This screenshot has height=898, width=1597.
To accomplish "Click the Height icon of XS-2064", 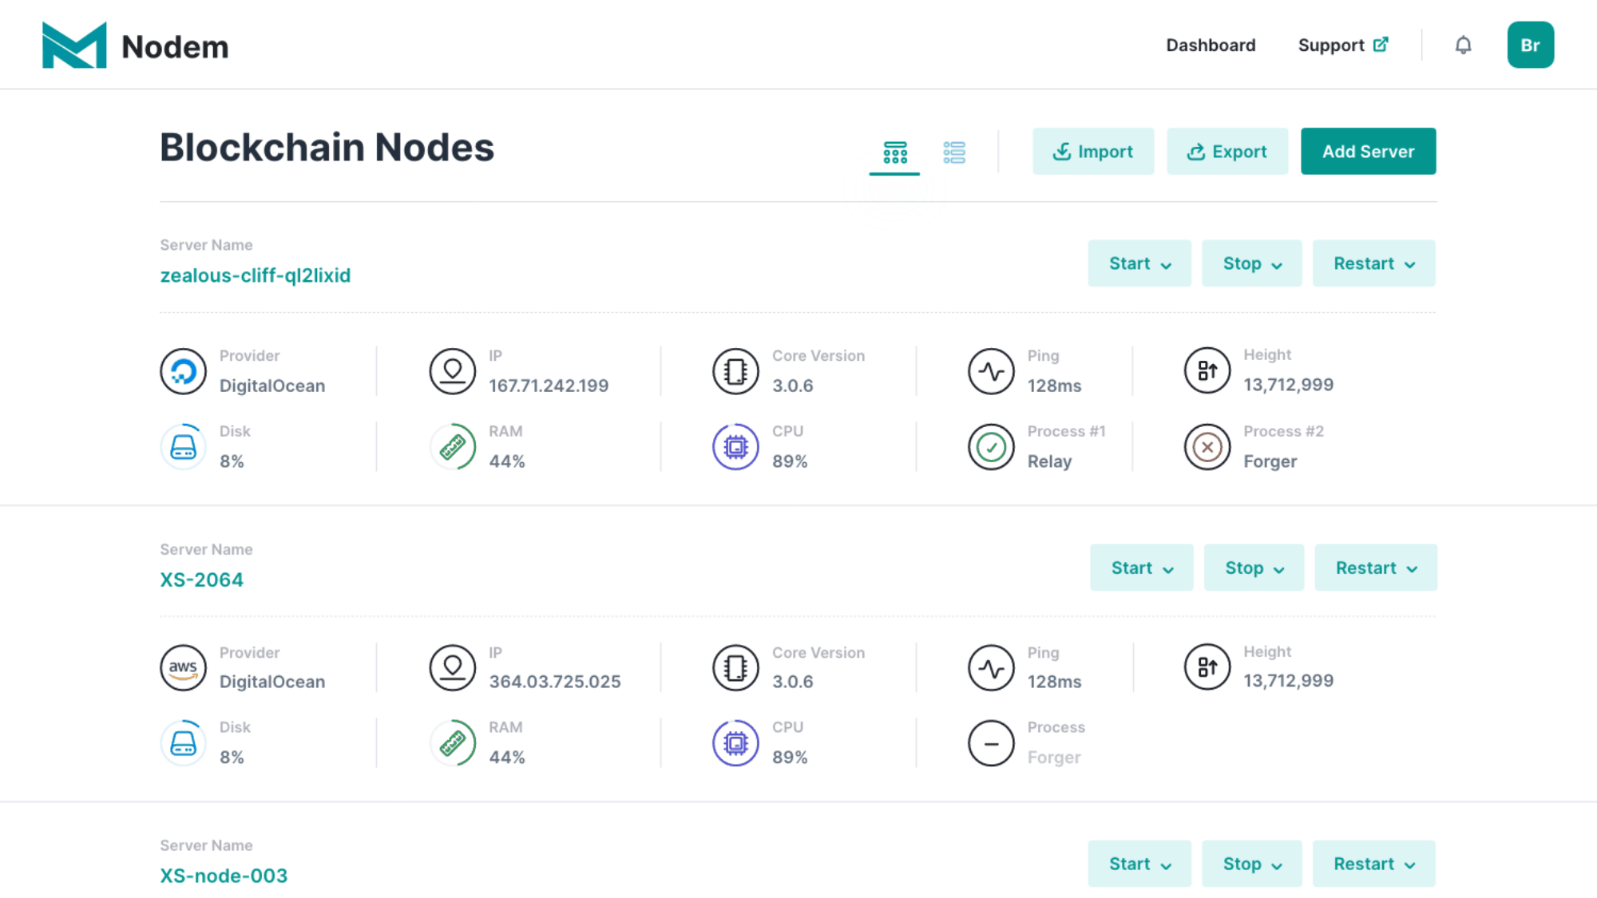I will click(1207, 667).
